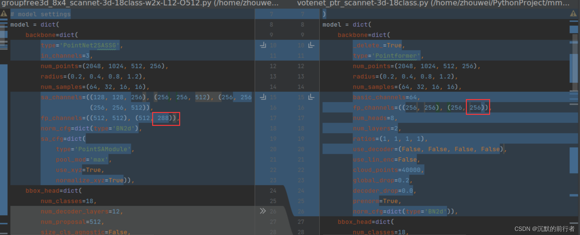580x235 pixels.
Task: Click radius=(0.2, 0.4, 0.8, 1.2) on the left
Action: [x=93, y=76]
